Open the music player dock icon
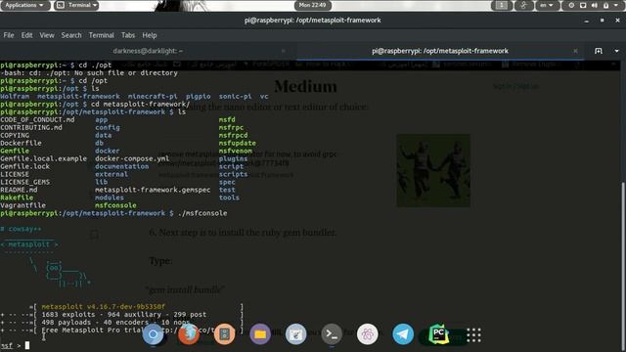The width and height of the screenshot is (626, 352). (x=224, y=334)
